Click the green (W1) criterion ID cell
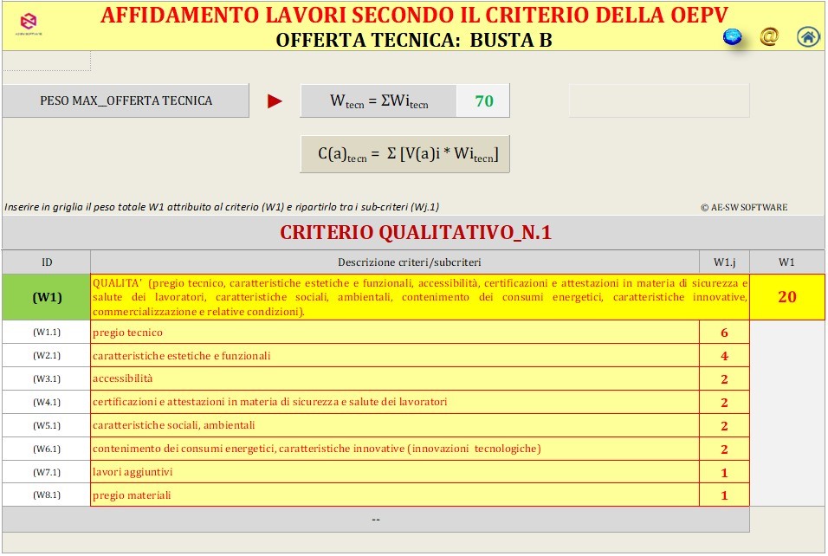828x556 pixels. (x=47, y=297)
